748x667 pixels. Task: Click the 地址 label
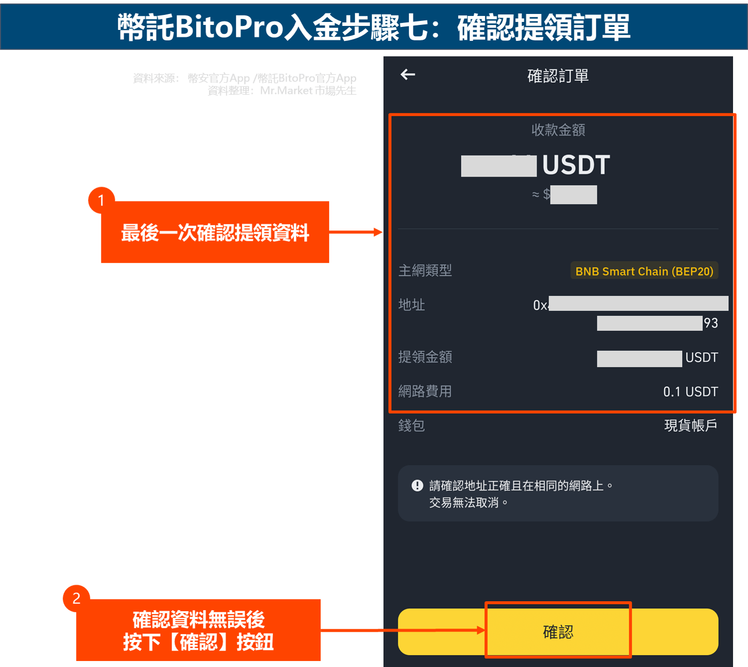(411, 305)
